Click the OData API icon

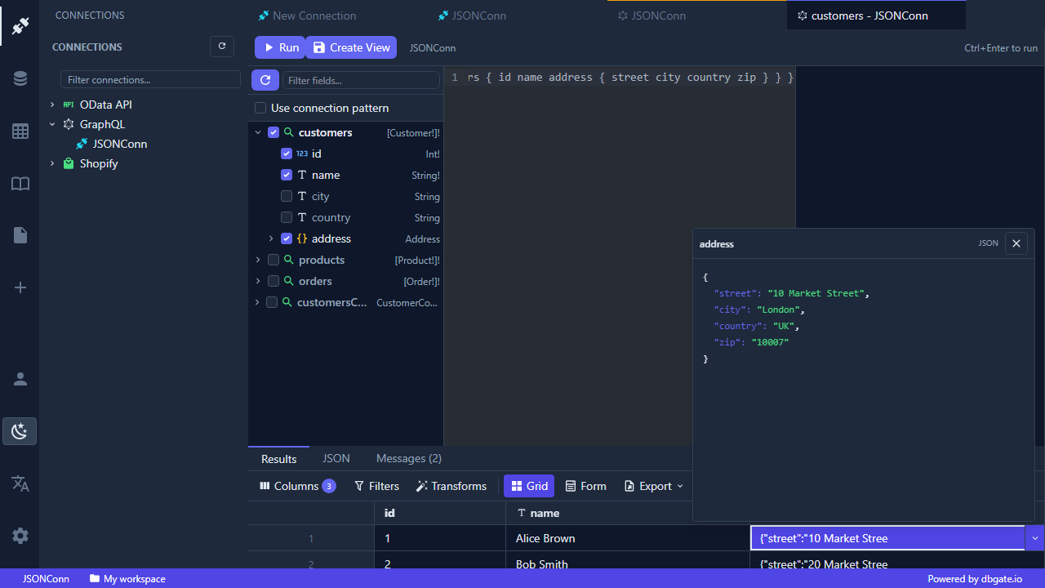point(69,105)
